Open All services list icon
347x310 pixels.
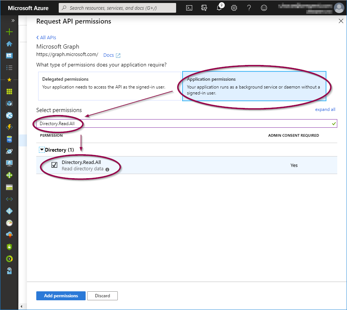9,68
